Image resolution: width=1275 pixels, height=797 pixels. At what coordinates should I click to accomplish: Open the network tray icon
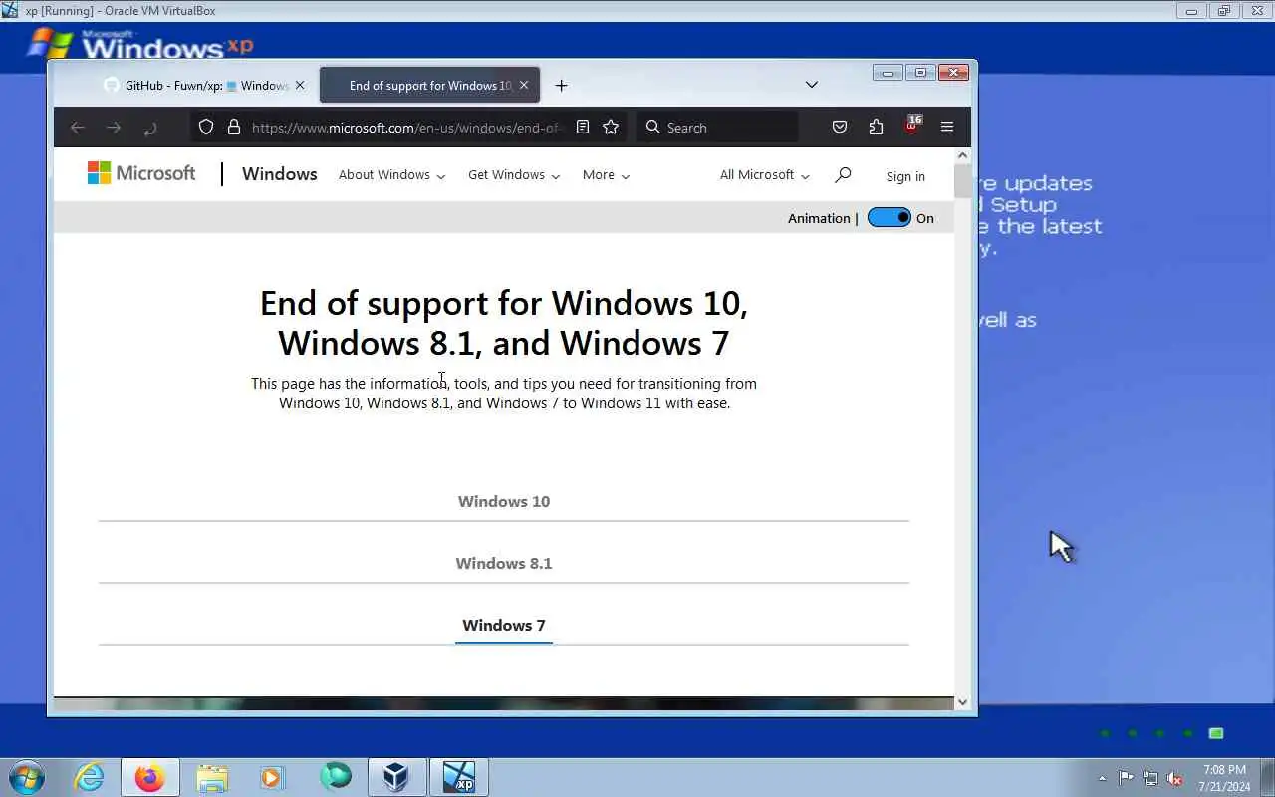tap(1150, 778)
